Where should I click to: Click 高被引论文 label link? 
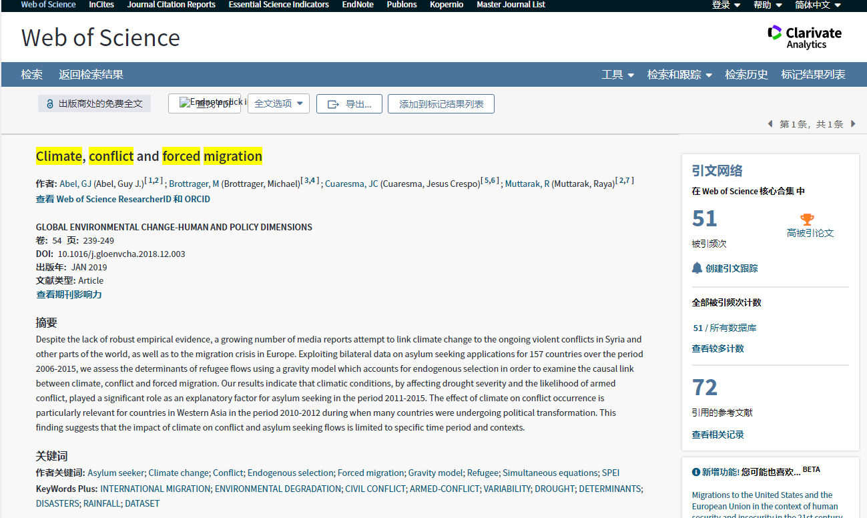pyautogui.click(x=810, y=233)
